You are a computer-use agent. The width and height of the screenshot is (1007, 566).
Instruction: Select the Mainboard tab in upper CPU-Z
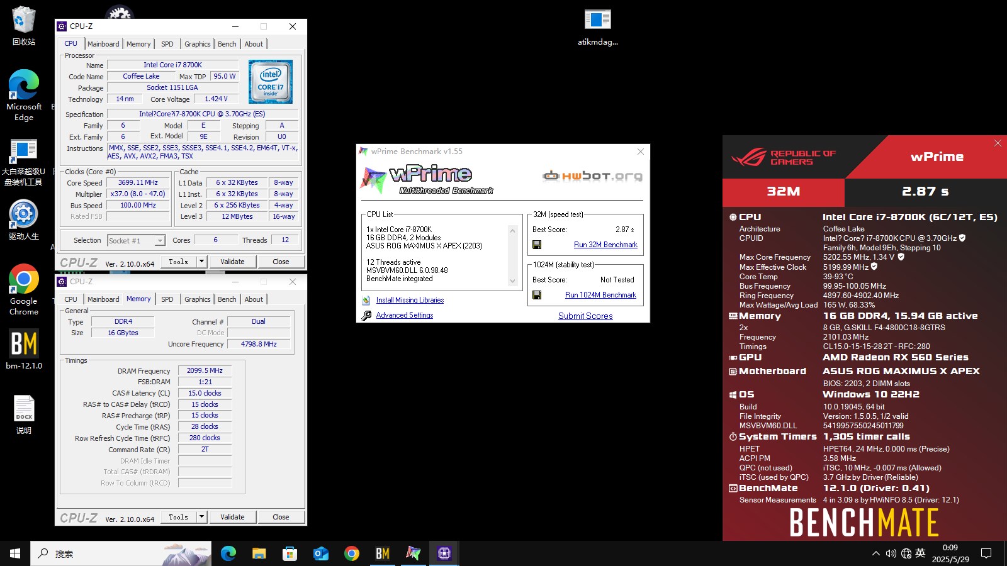[103, 44]
